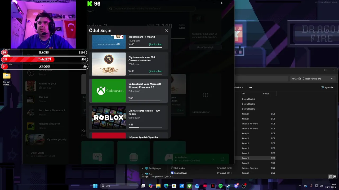Open File Explorer's three-dot more menu
The height and width of the screenshot is (190, 339).
250,87
